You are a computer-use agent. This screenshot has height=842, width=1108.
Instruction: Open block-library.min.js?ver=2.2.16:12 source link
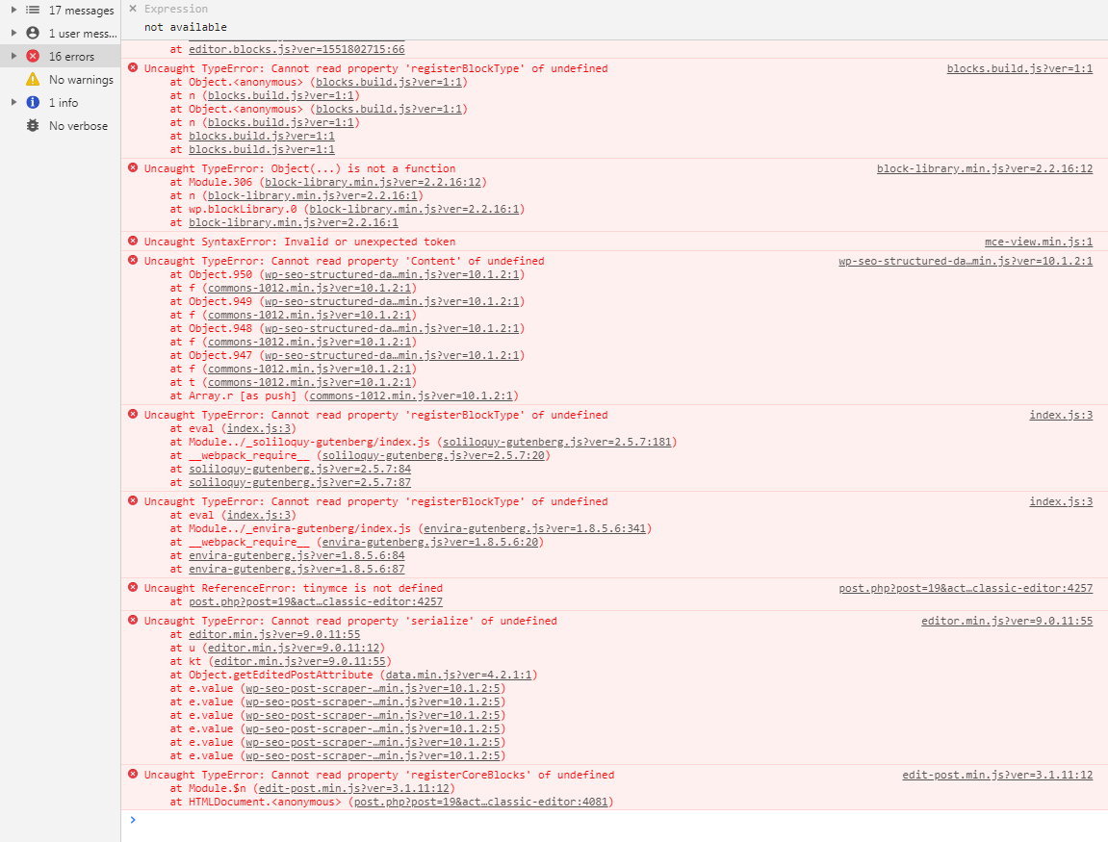click(x=984, y=168)
